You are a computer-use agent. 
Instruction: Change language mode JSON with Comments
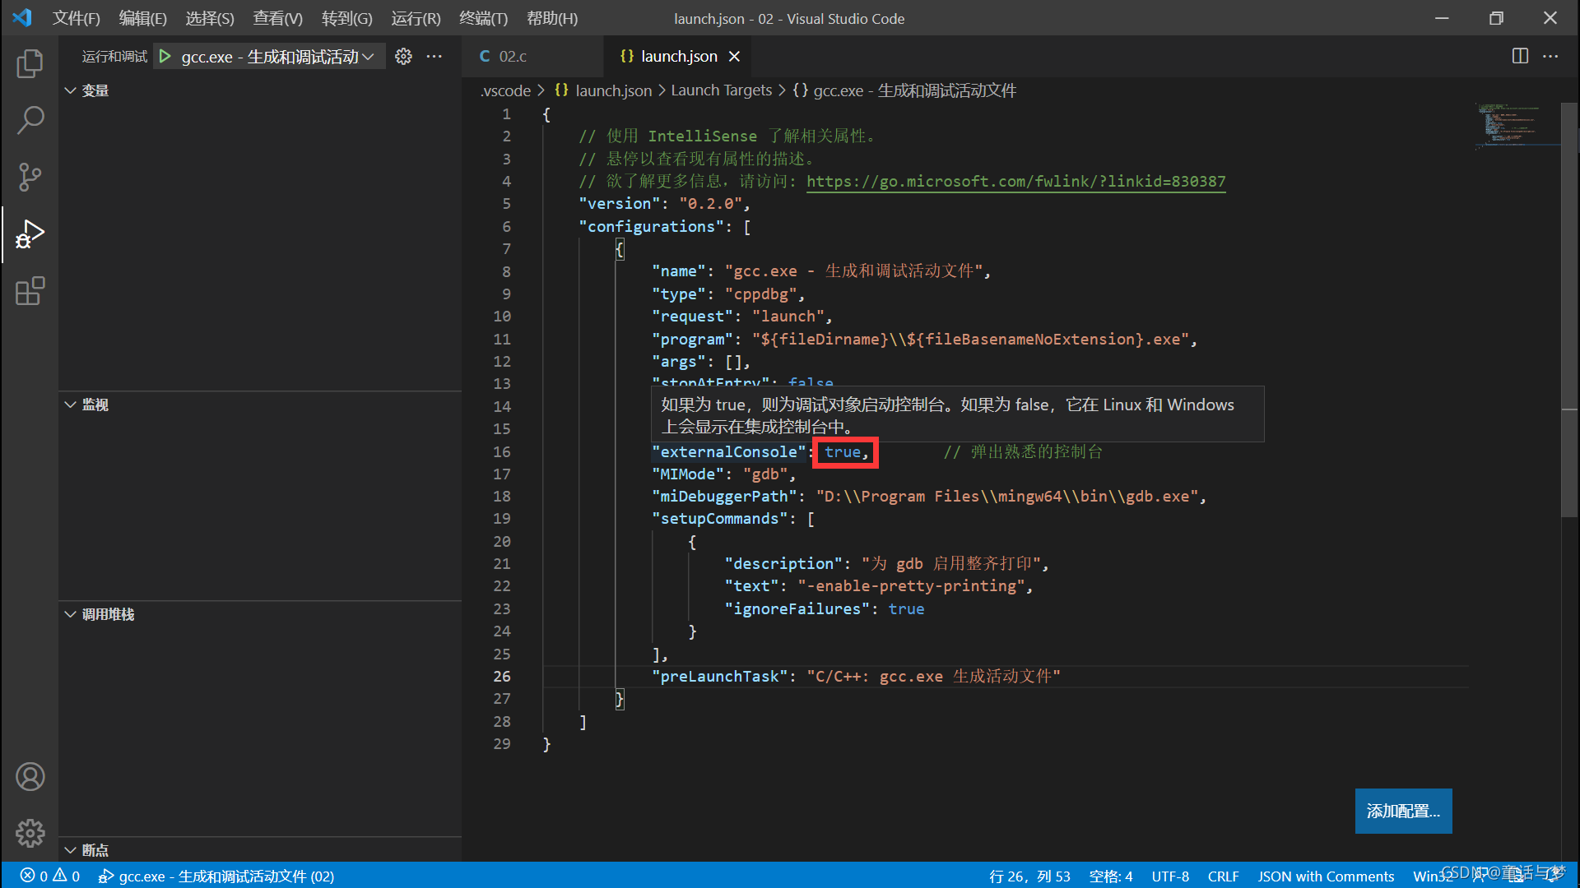(x=1326, y=876)
